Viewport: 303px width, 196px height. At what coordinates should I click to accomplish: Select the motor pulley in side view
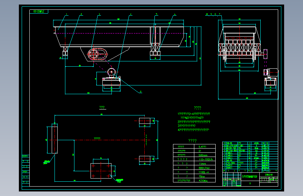tap(111, 72)
